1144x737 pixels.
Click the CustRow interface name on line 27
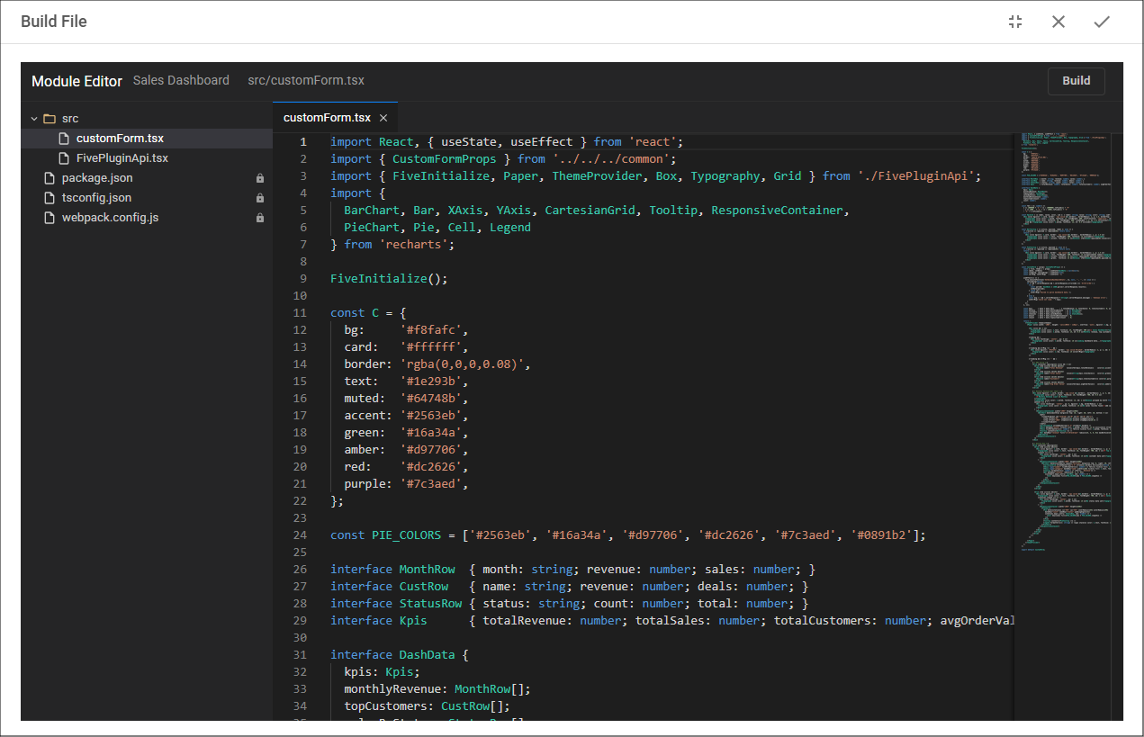(424, 587)
